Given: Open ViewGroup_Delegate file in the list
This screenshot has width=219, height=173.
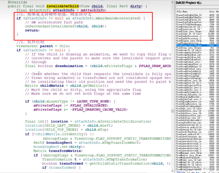Looking at the screenshot, I should [x=197, y=94].
